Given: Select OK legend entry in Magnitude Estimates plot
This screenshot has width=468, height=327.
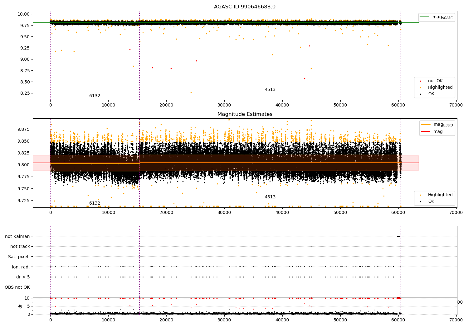Looking at the screenshot, I should tap(431, 201).
